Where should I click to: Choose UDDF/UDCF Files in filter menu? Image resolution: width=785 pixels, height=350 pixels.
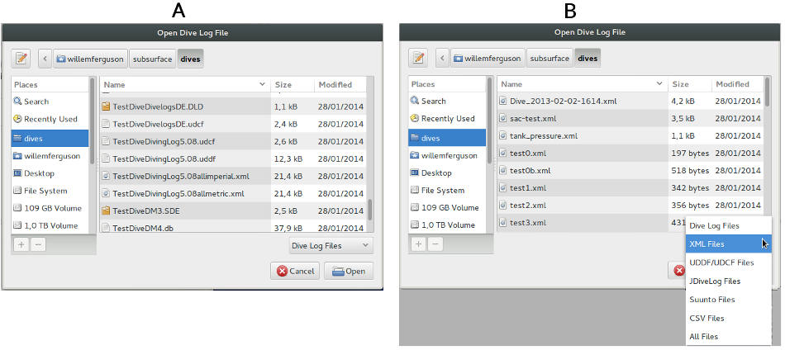coord(729,262)
